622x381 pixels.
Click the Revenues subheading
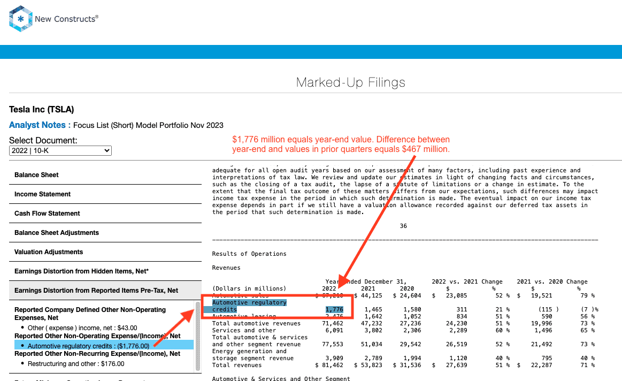click(226, 268)
